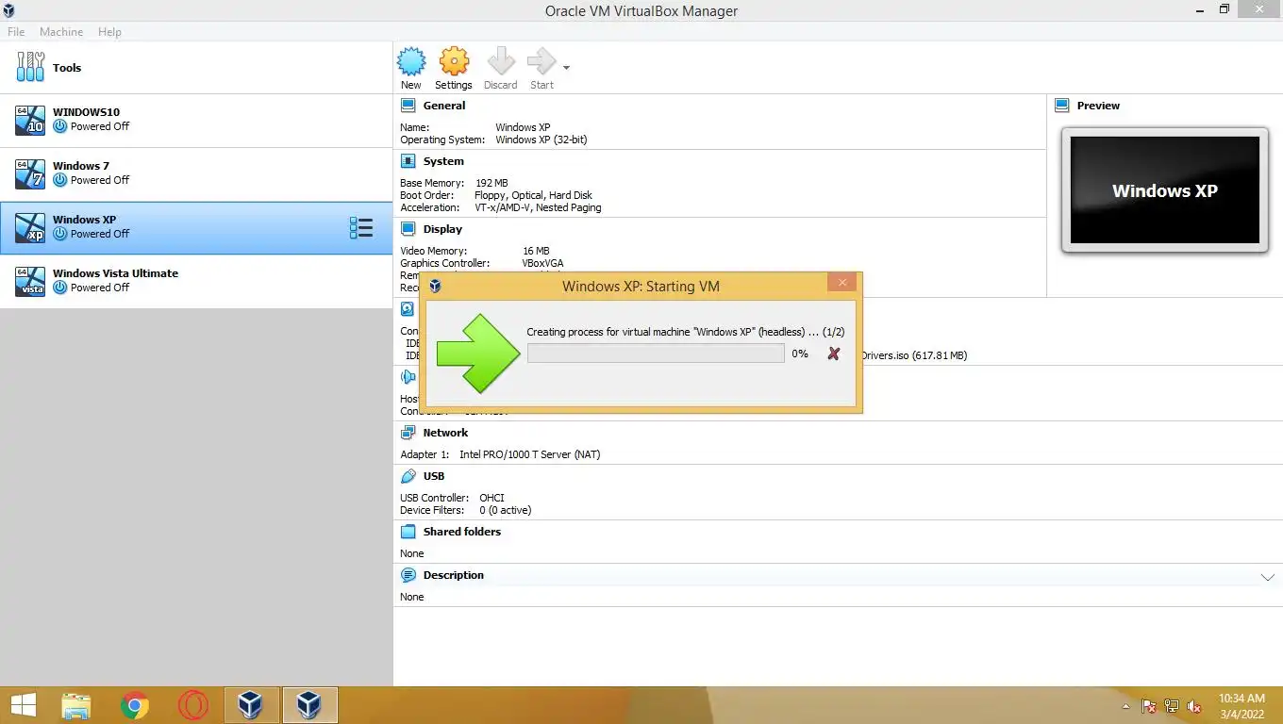Click the System section title link
The image size is (1283, 724).
[x=443, y=161]
